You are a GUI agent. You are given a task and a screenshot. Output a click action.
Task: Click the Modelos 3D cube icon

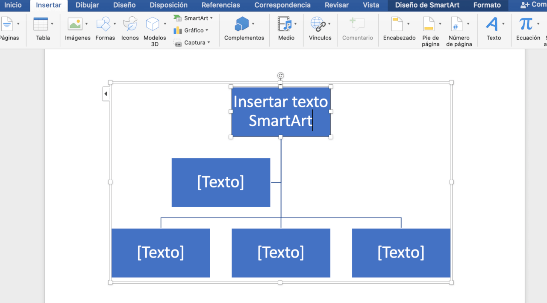click(152, 24)
